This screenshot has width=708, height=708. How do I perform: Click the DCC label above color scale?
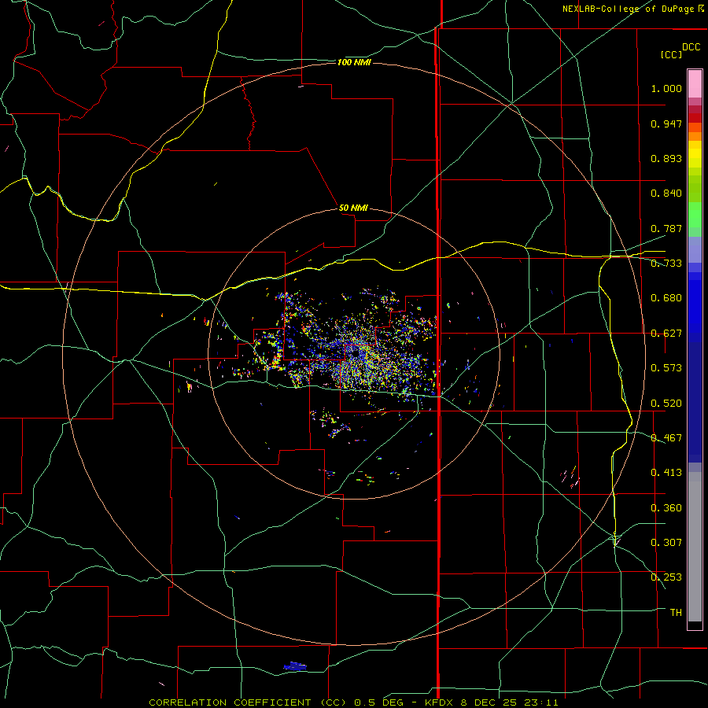pos(691,47)
